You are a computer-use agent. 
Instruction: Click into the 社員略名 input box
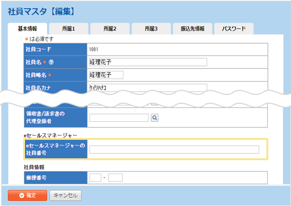106,75
